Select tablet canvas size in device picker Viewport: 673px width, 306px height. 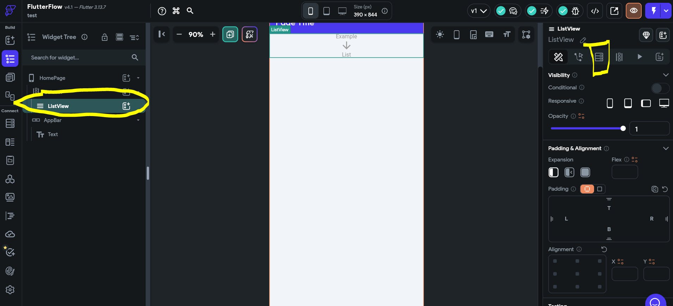327,11
